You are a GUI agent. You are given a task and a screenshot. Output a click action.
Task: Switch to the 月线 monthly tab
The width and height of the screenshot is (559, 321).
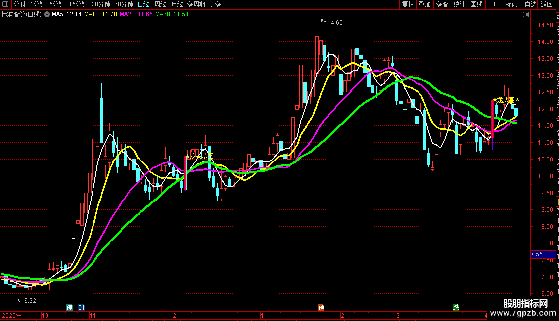(177, 4)
